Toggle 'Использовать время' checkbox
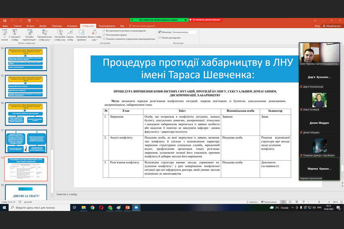 coord(104,35)
